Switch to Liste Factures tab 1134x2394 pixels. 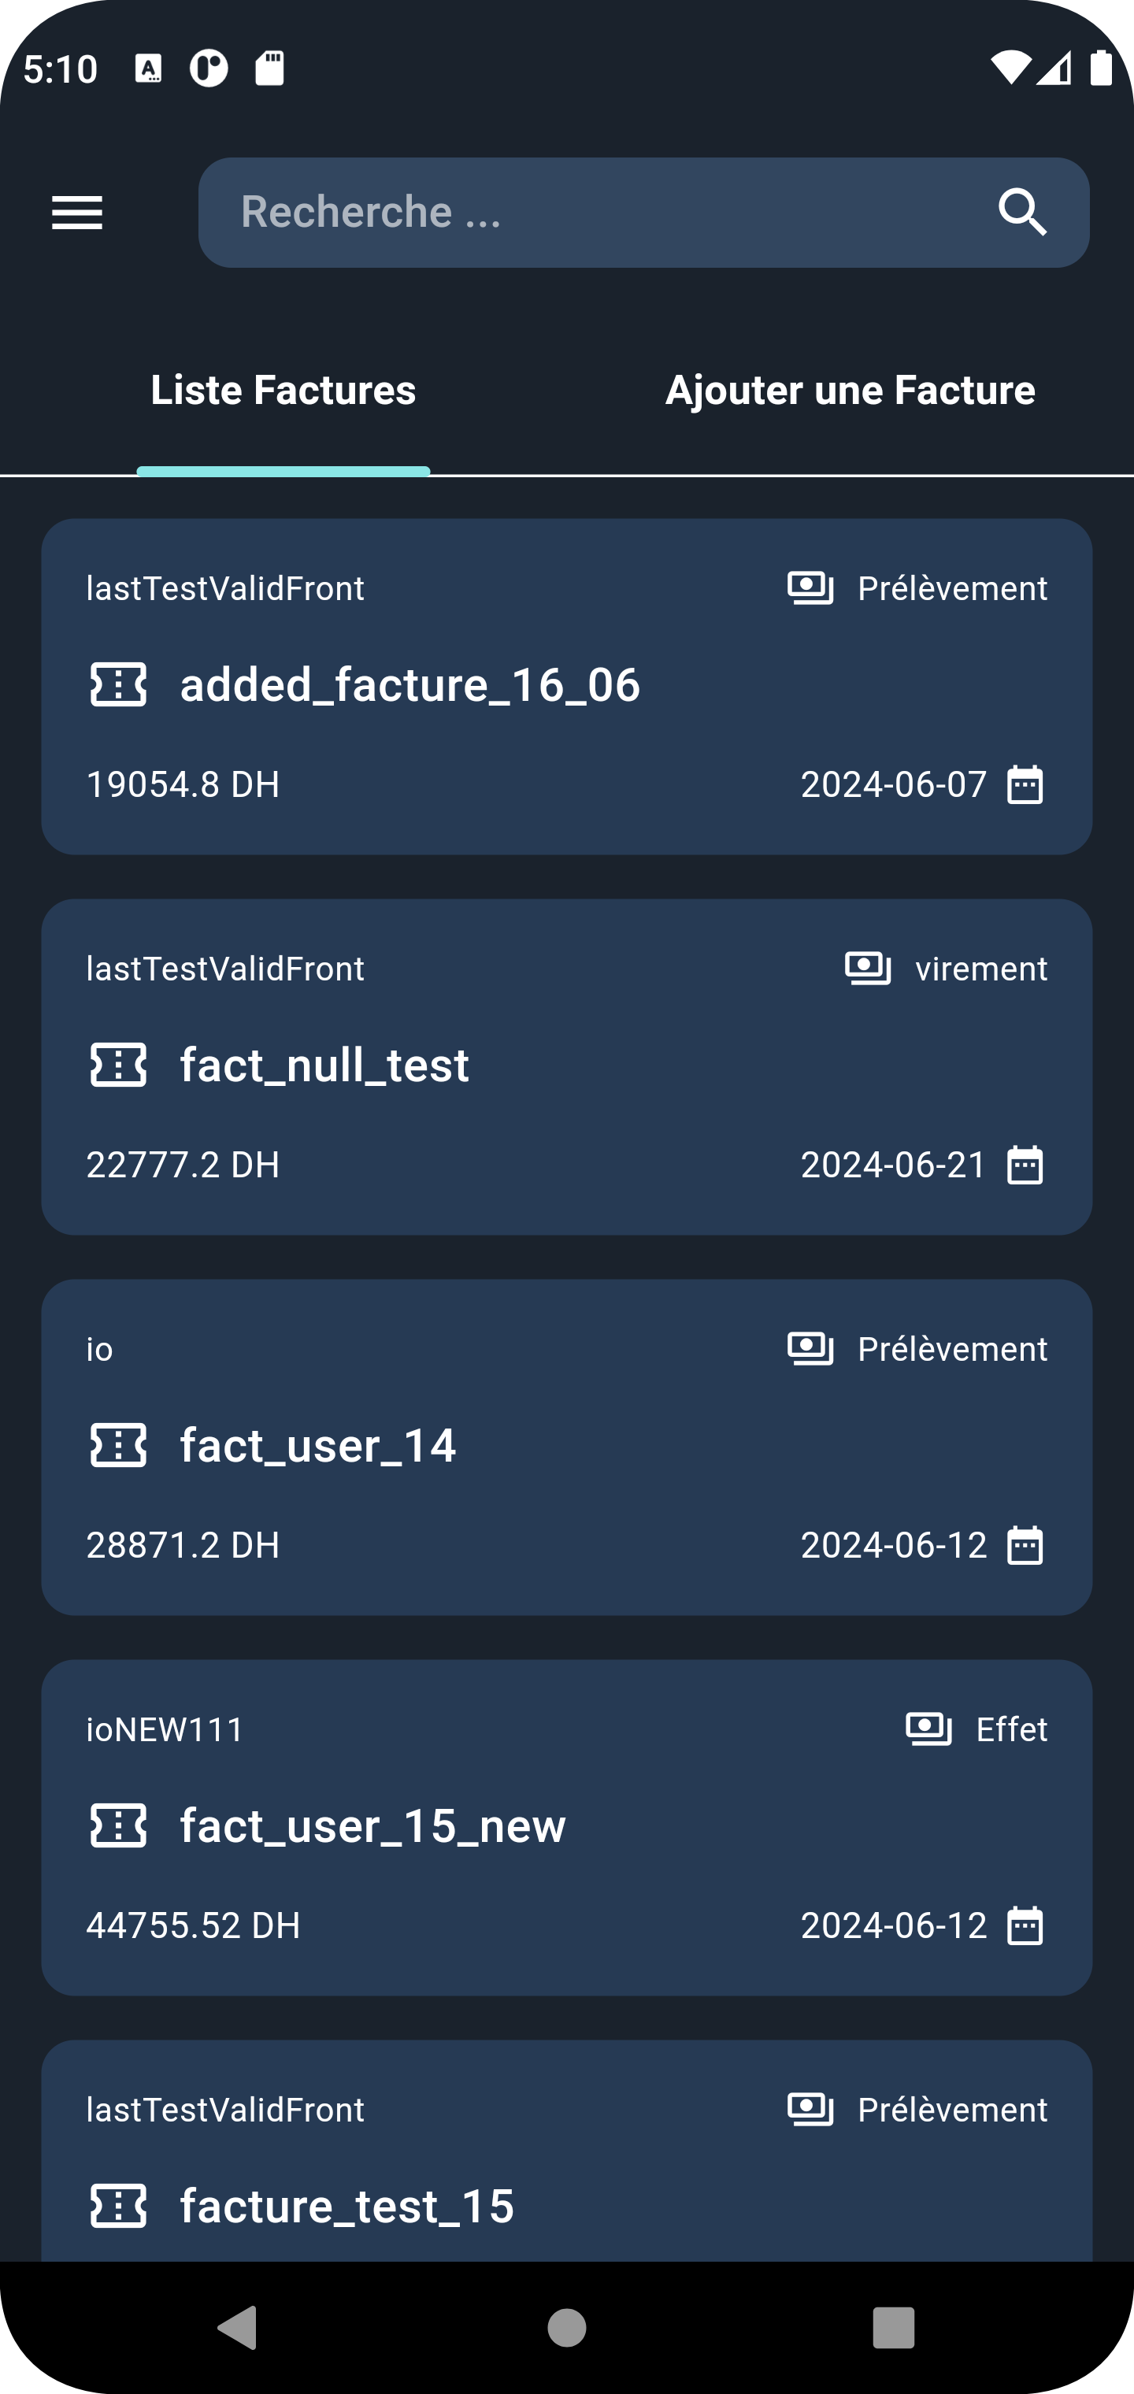283,391
